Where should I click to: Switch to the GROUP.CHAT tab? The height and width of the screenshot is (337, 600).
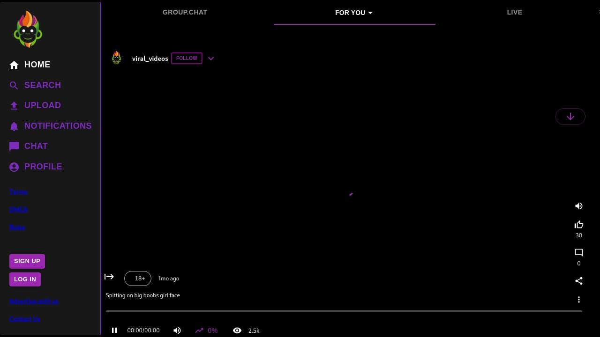tap(185, 12)
